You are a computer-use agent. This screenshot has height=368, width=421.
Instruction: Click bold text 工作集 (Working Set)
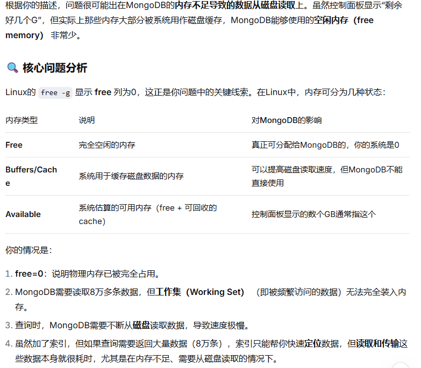(x=200, y=292)
